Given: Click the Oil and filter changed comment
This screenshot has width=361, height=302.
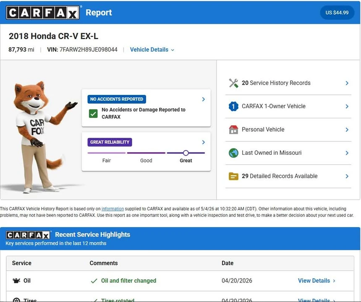Looking at the screenshot, I should pos(129,281).
